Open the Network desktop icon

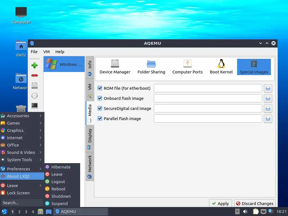click(x=20, y=82)
